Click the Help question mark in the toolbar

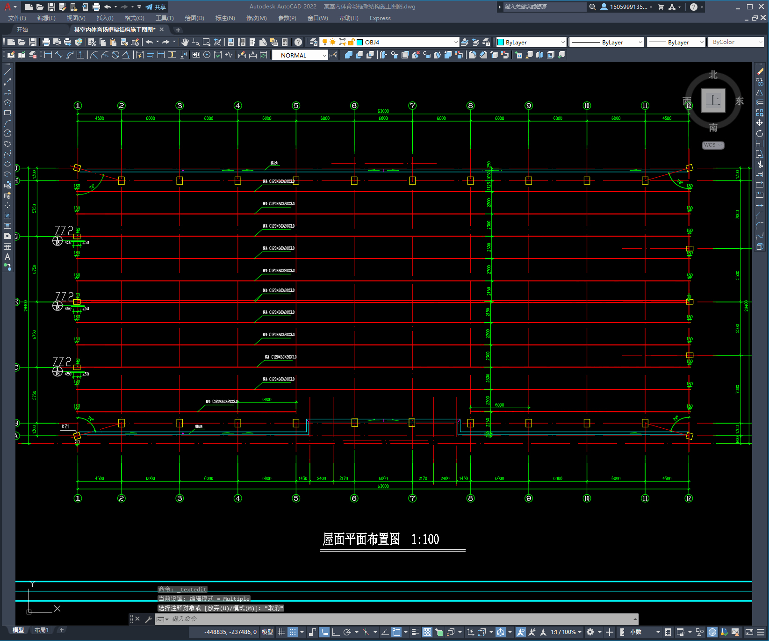[x=298, y=42]
